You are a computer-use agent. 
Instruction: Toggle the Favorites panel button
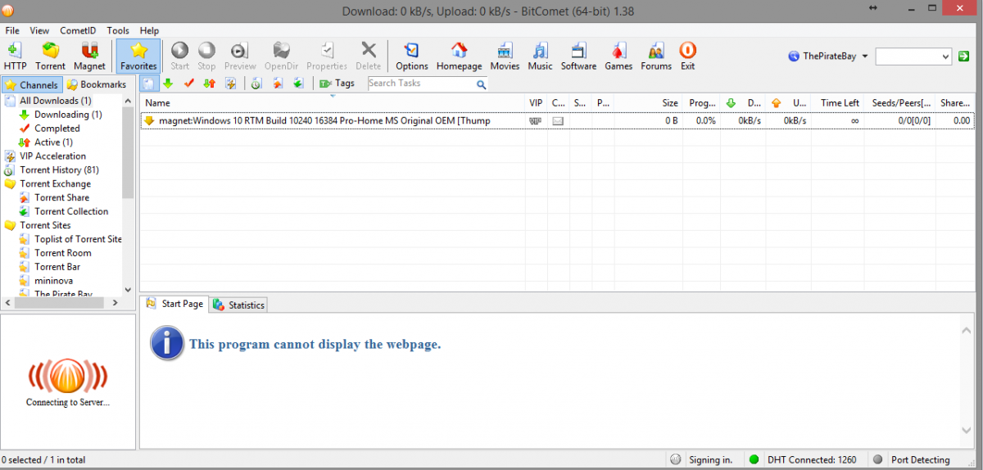point(138,56)
